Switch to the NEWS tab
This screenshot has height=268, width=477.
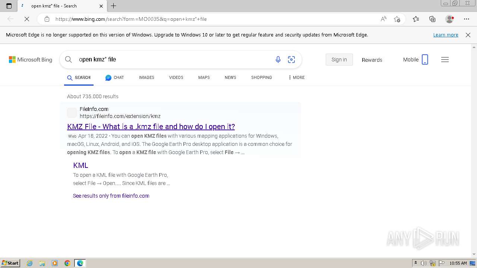click(230, 77)
